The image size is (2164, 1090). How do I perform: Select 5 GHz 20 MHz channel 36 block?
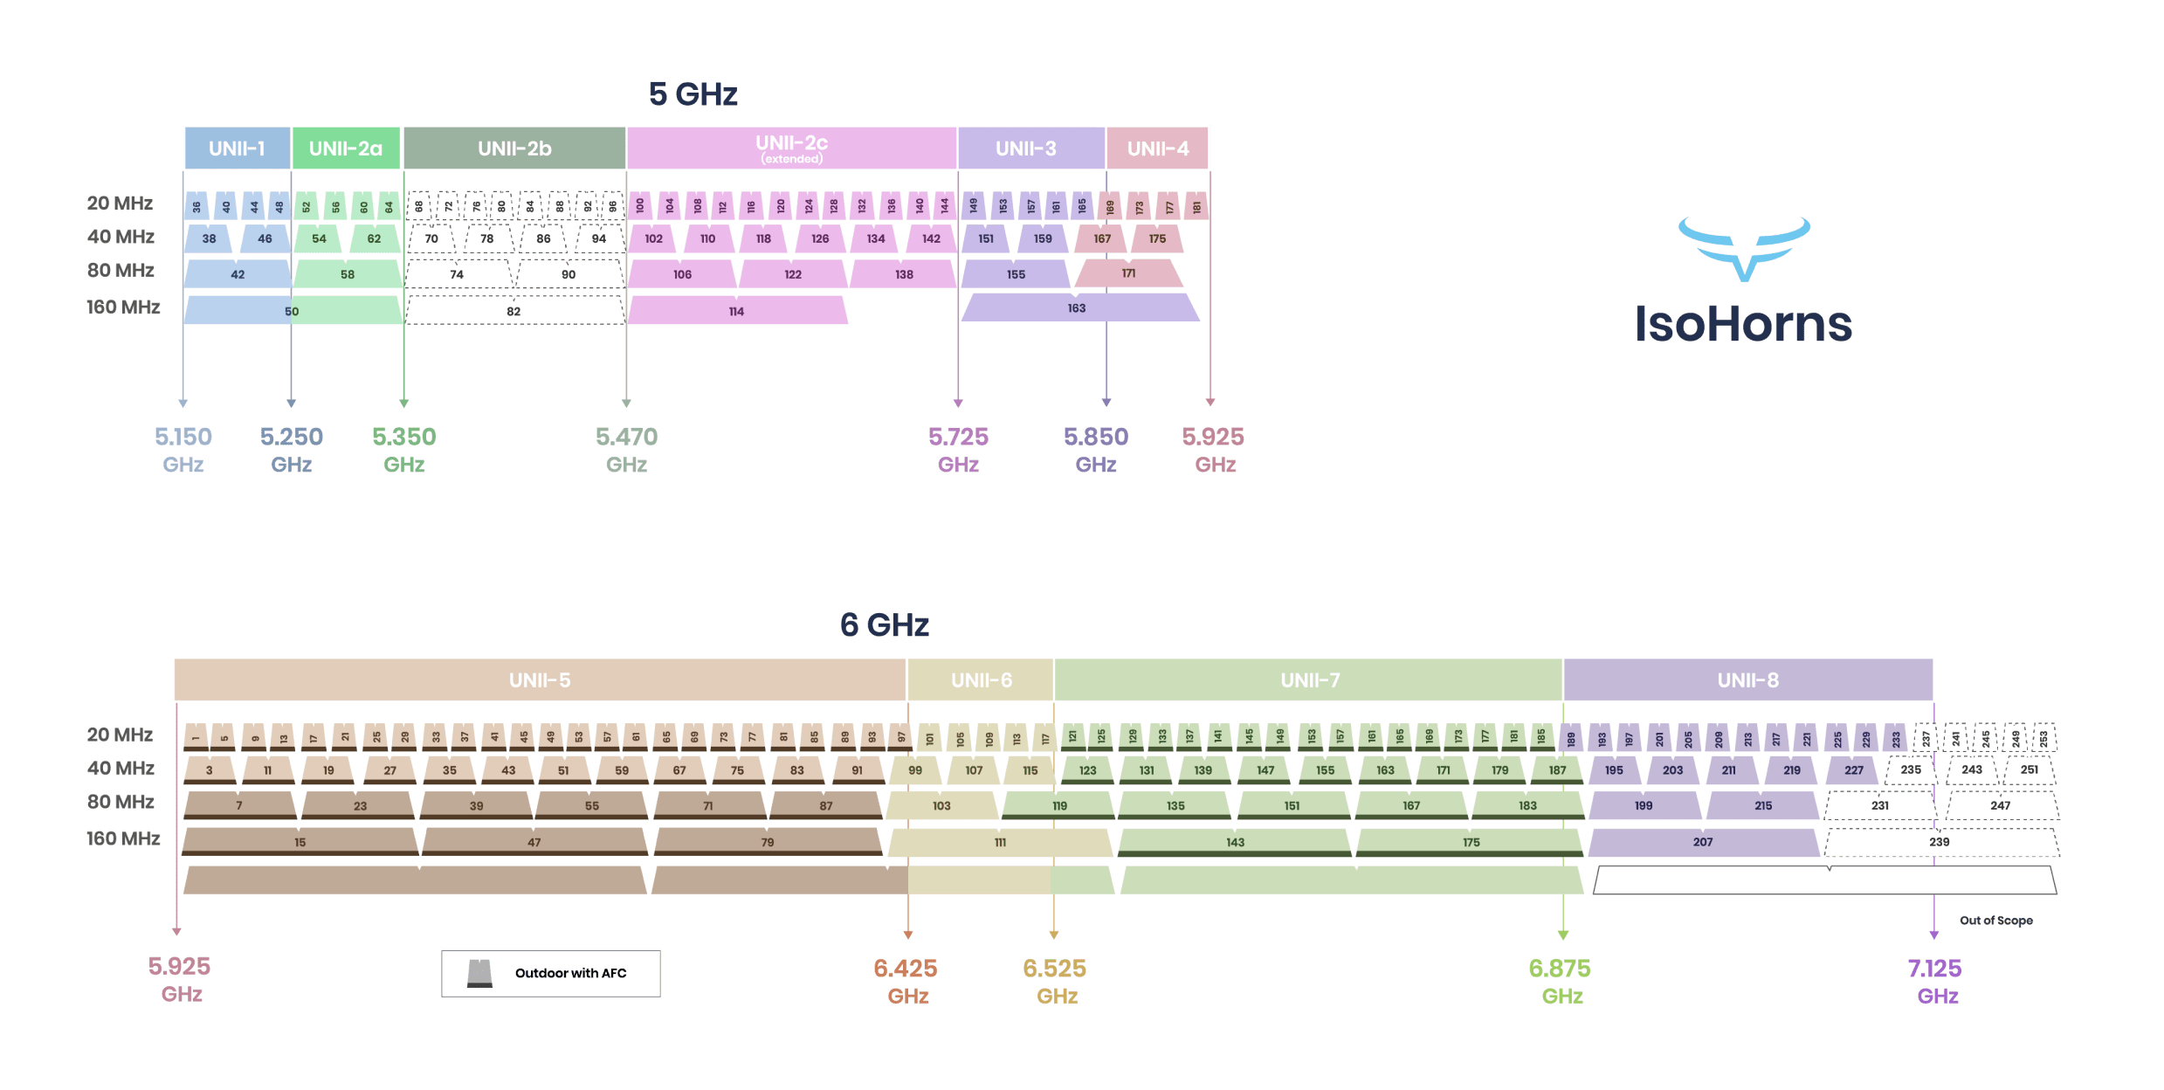coord(196,205)
